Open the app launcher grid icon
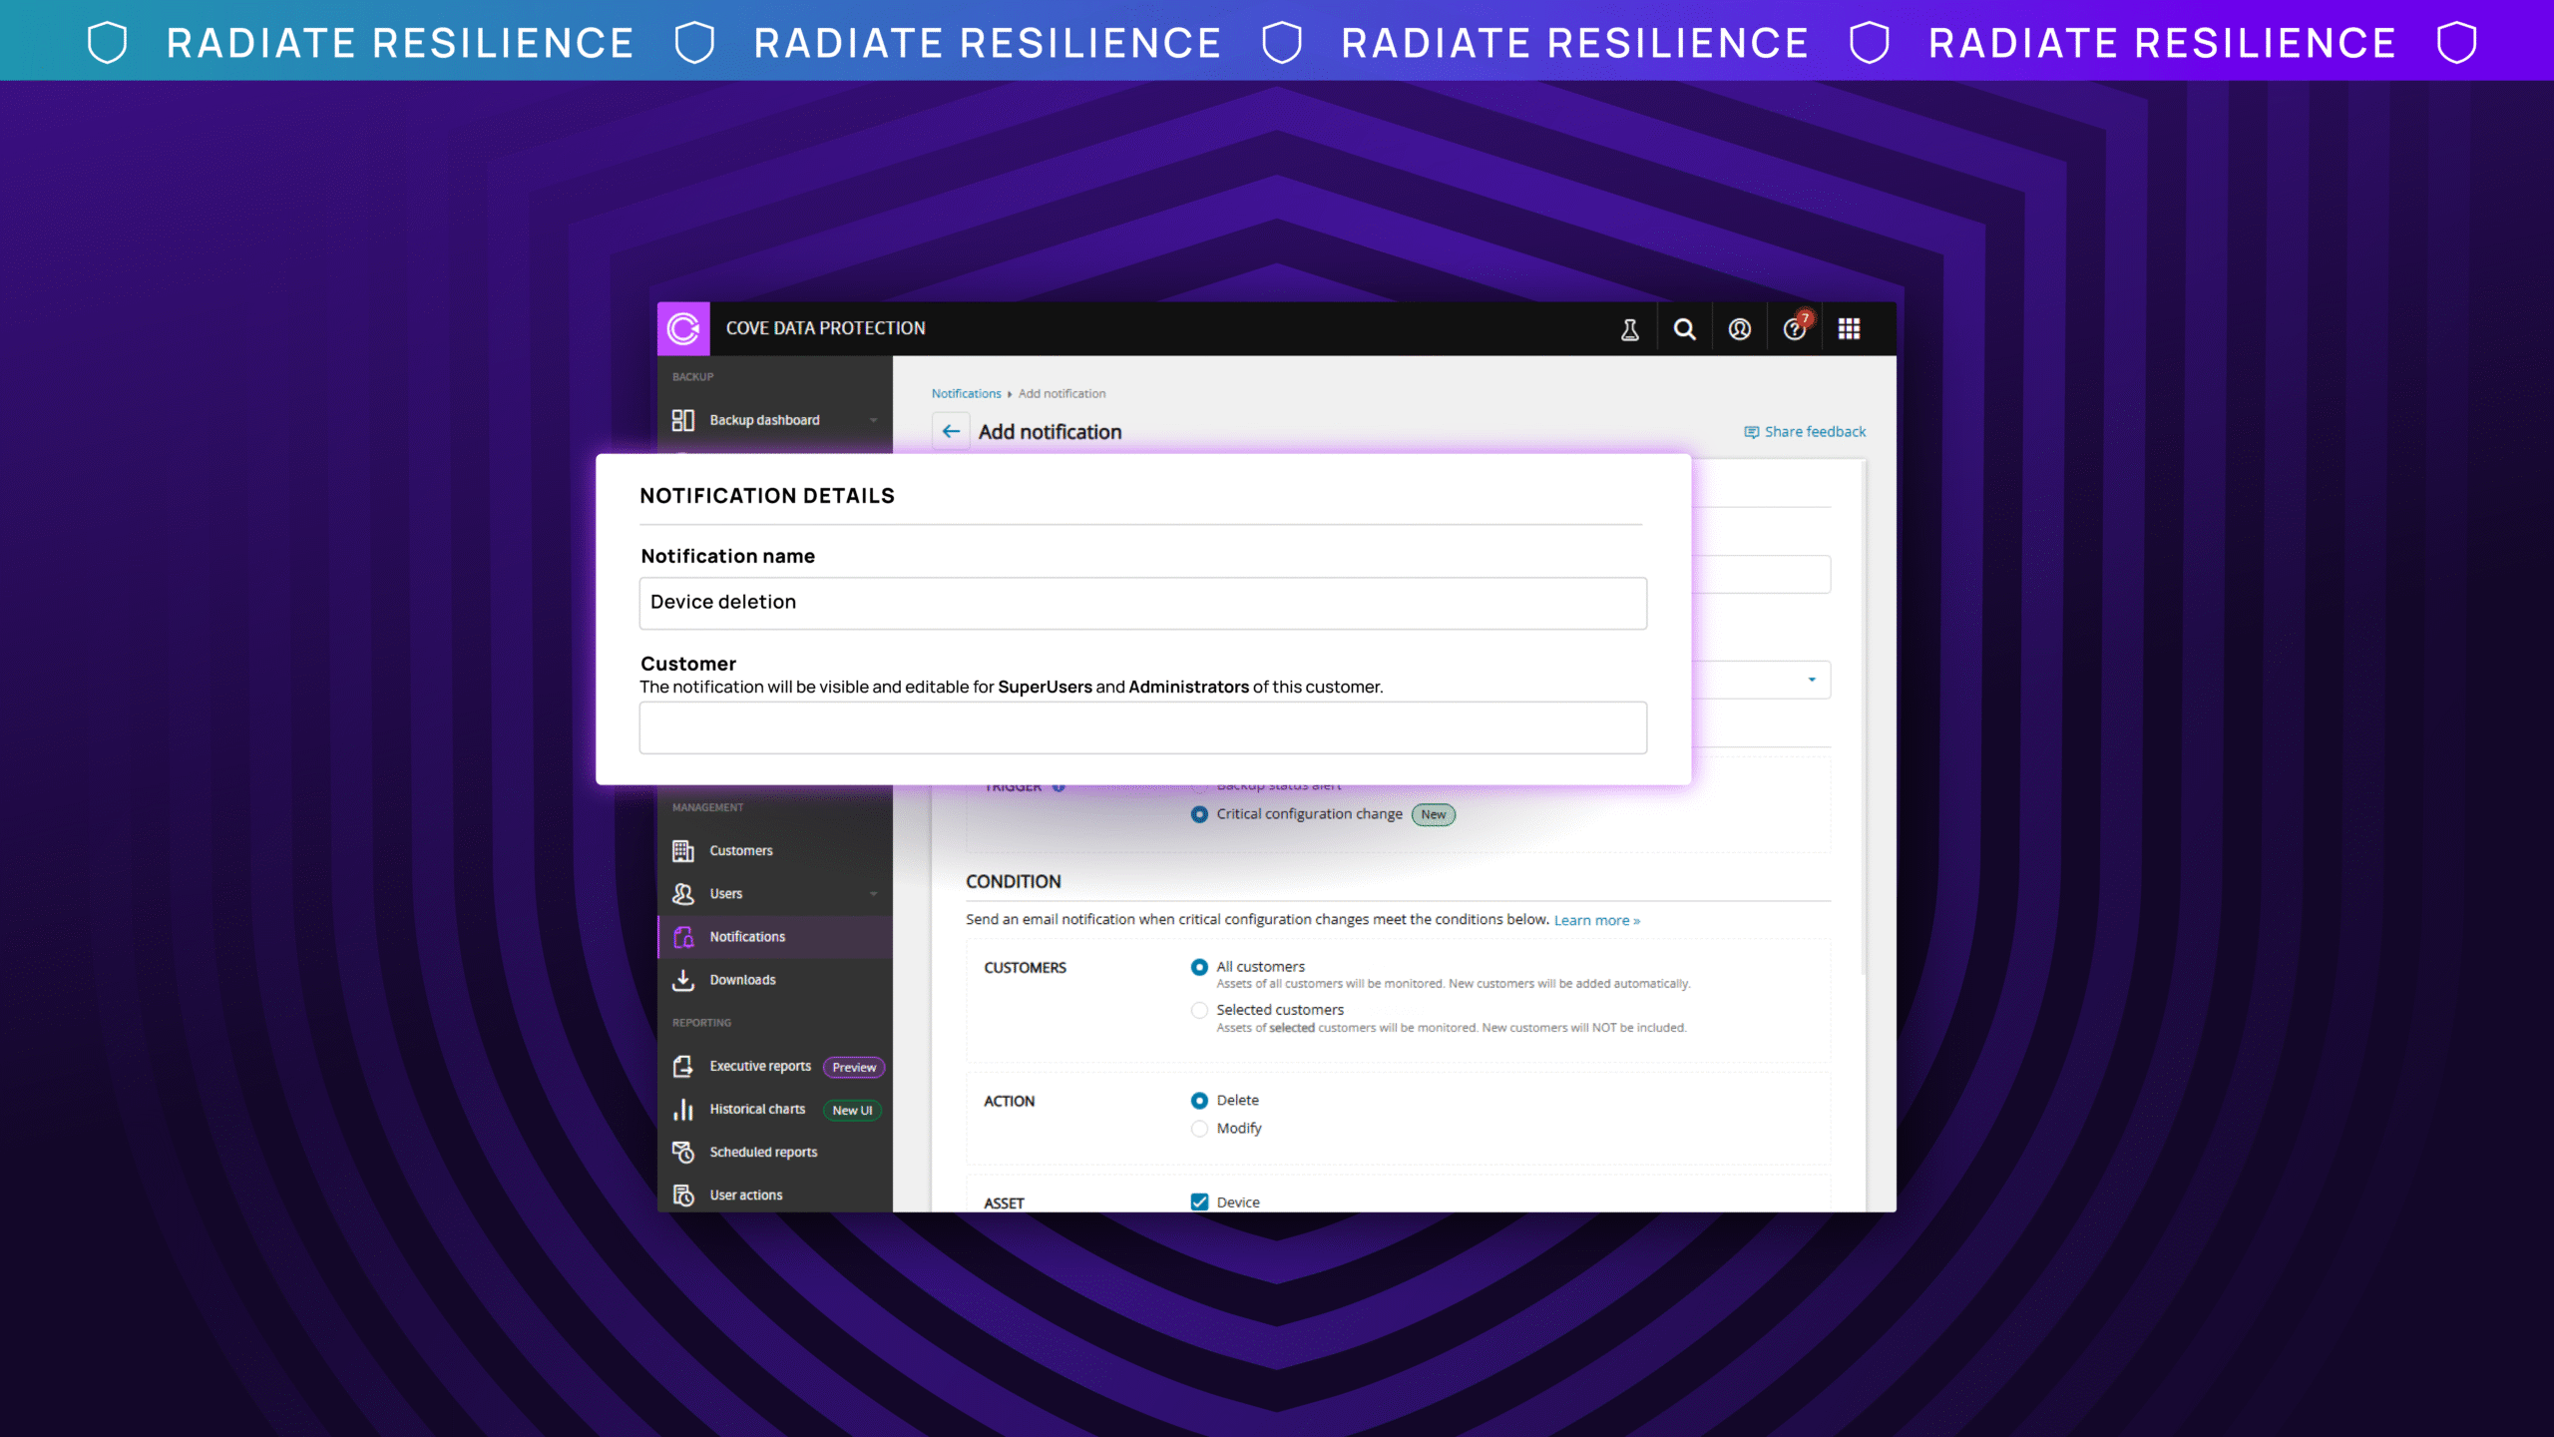The width and height of the screenshot is (2554, 1437). (x=1849, y=329)
